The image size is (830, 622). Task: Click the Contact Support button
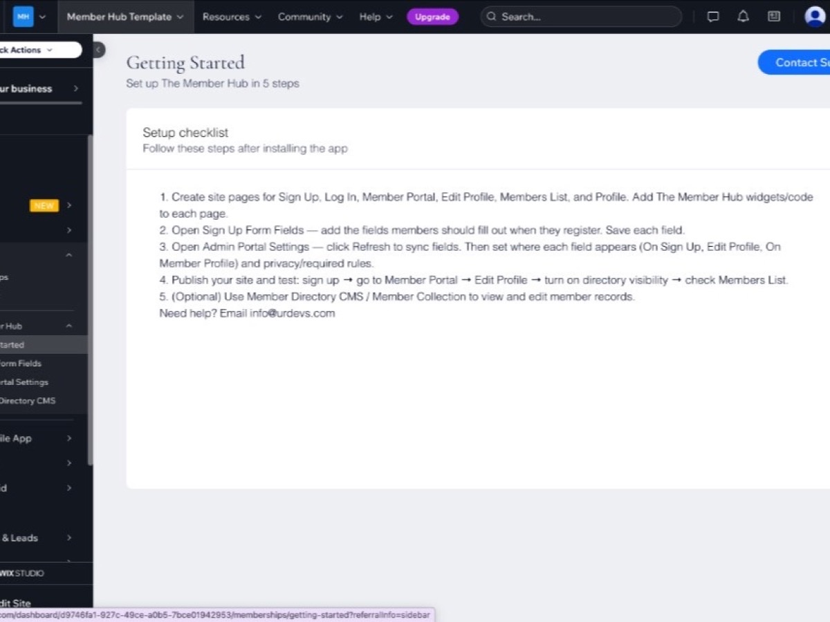(794, 62)
